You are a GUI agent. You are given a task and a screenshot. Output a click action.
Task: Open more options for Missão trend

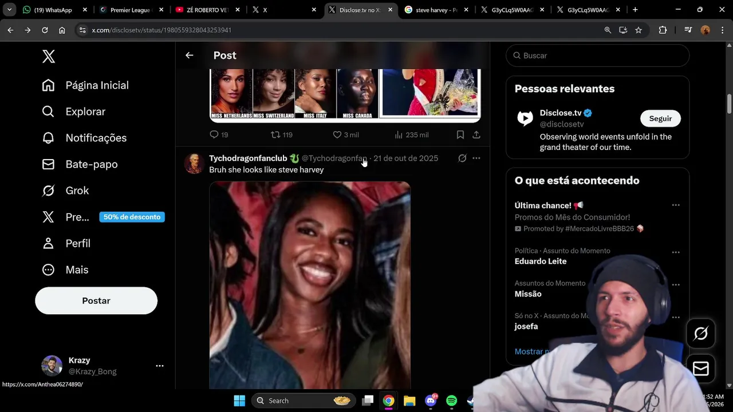[676, 284]
